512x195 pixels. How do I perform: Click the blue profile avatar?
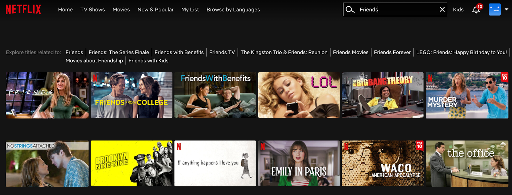494,10
